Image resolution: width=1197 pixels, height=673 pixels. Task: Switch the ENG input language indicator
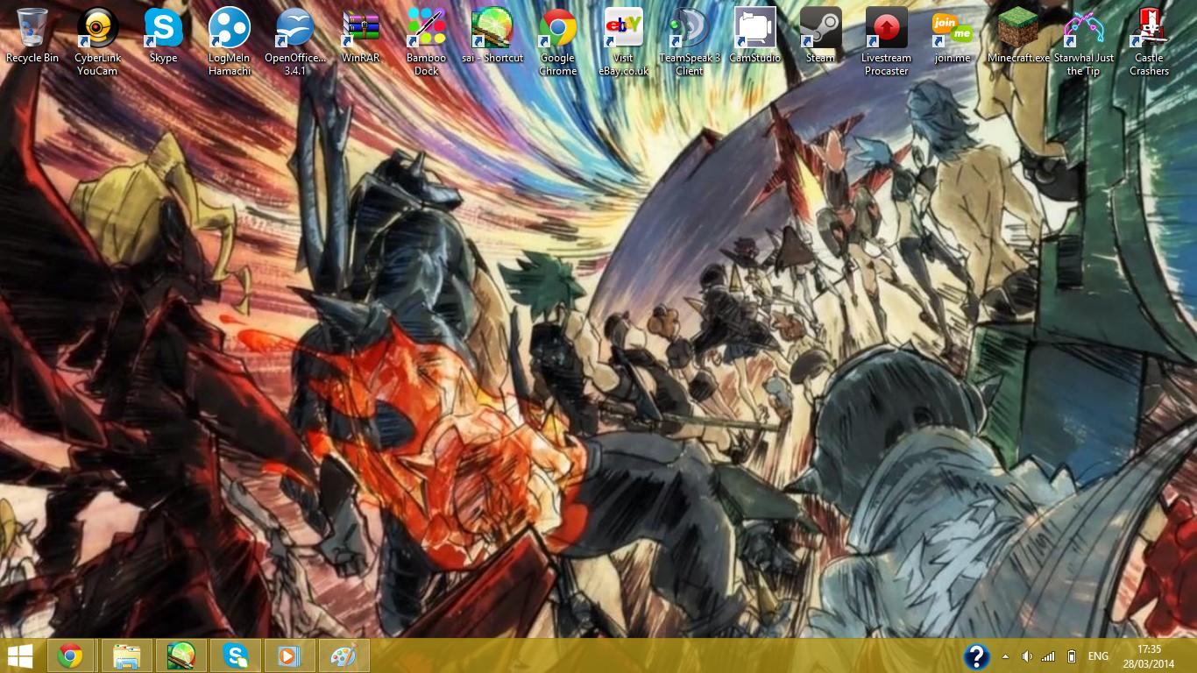point(1098,656)
